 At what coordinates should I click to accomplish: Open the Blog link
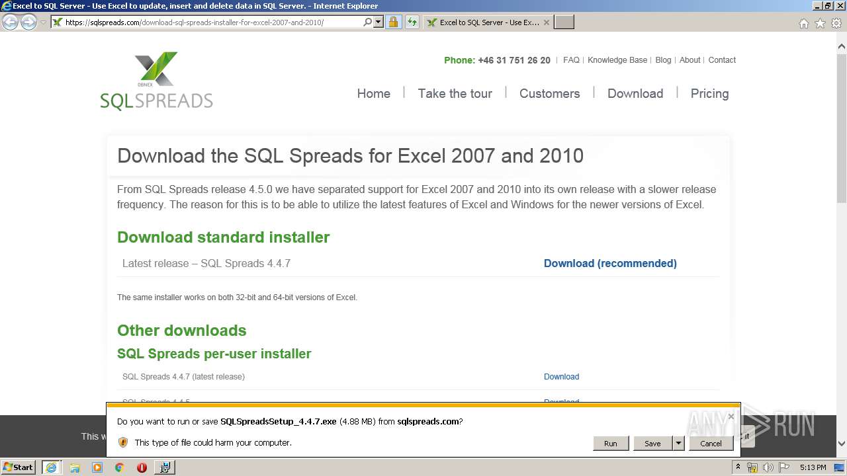pyautogui.click(x=663, y=60)
